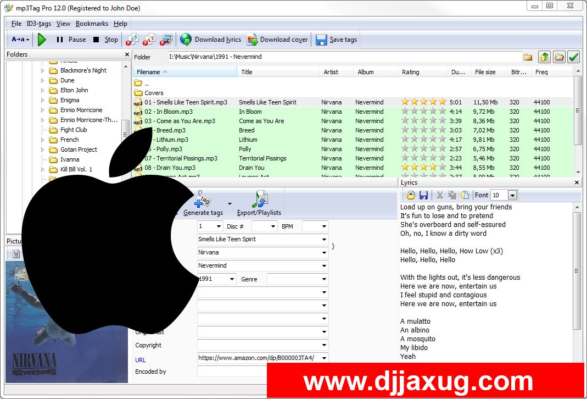Screen dimensions: 587x399
Task: Open the case conversion A→a dropdown
Action: [x=21, y=40]
